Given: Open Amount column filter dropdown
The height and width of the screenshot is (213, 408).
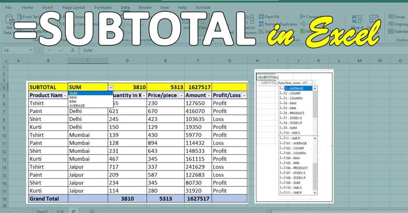Looking at the screenshot, I should click(x=209, y=96).
